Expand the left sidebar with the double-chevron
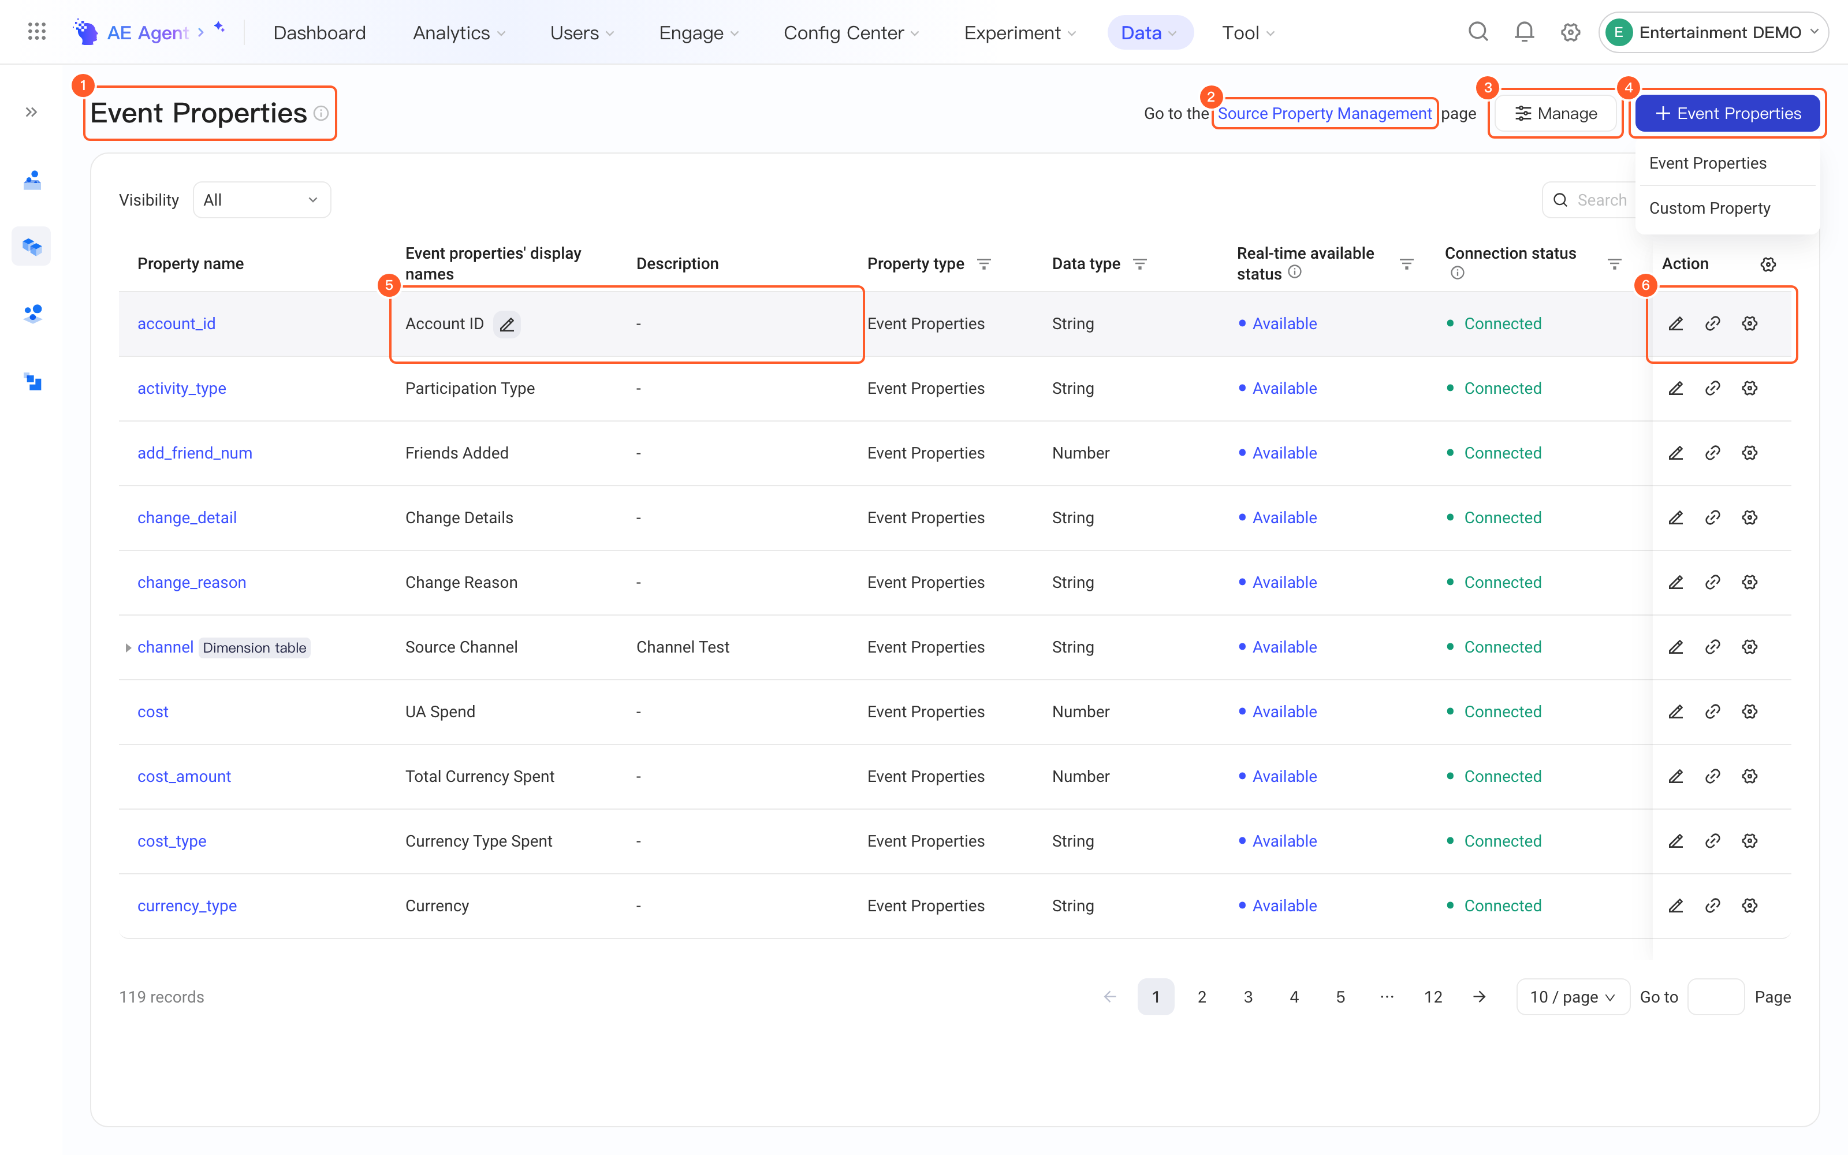Viewport: 1848px width, 1155px height. pos(31,112)
